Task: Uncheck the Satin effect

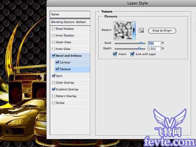Action: 53,76
